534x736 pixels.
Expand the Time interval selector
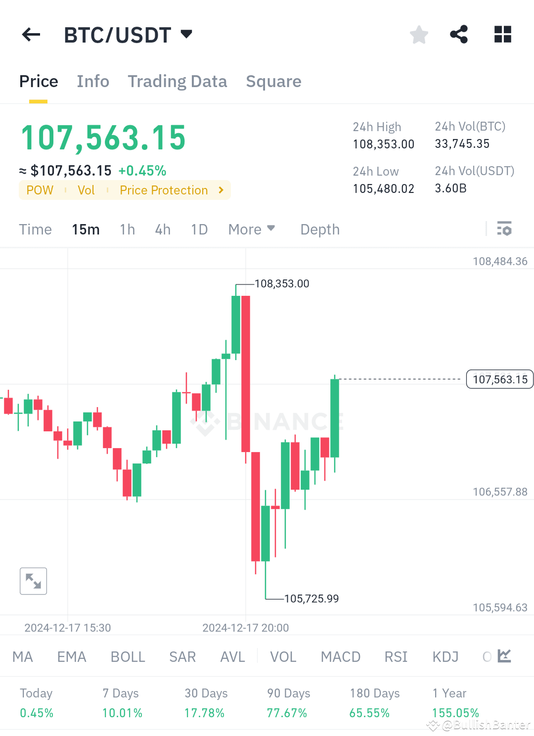[x=35, y=229]
